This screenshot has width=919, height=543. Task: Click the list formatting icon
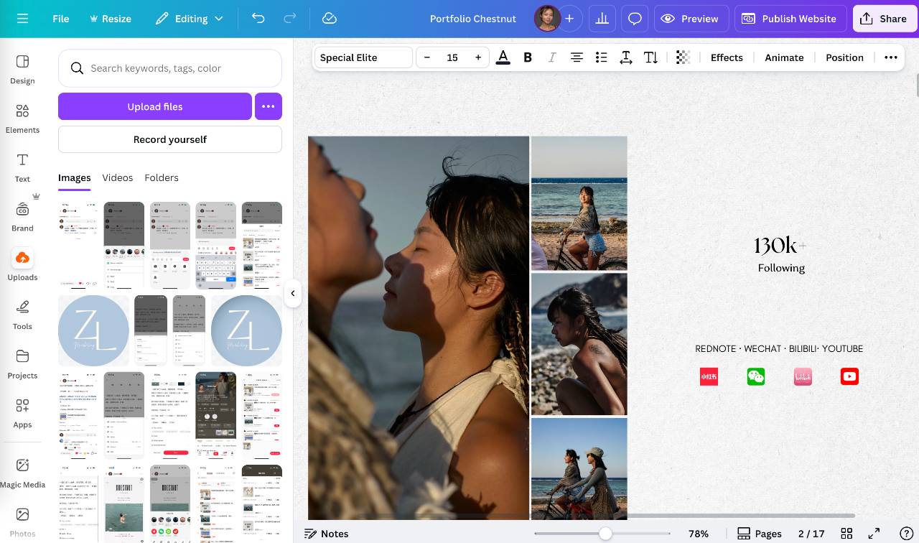[x=602, y=57]
